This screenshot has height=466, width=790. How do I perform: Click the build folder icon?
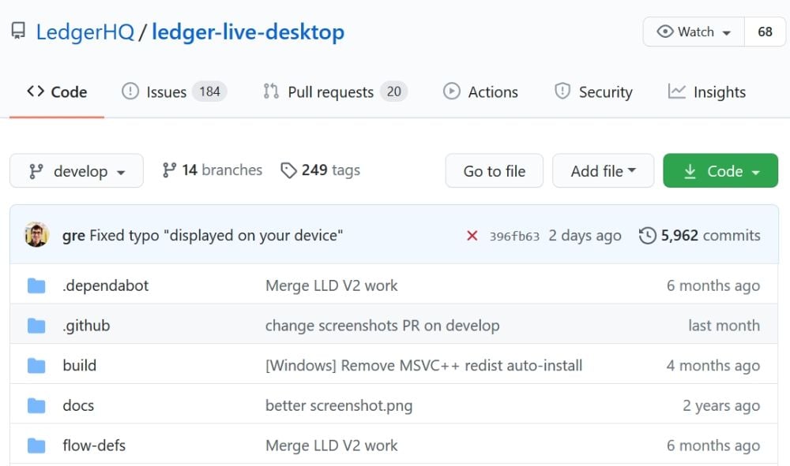pos(36,366)
